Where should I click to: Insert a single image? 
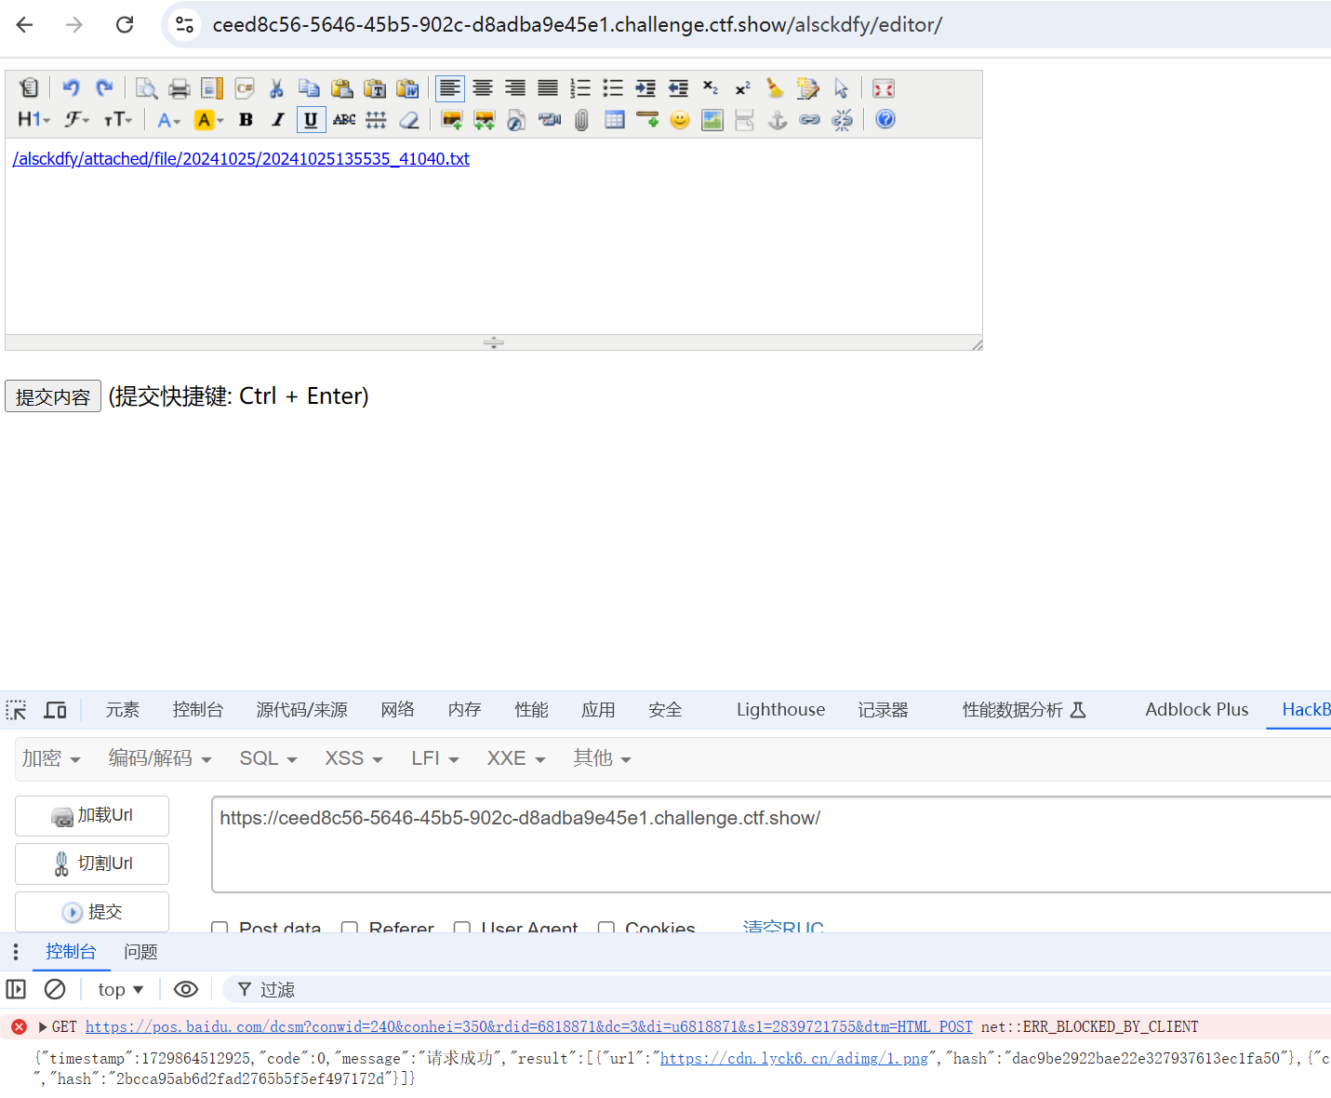coord(452,119)
